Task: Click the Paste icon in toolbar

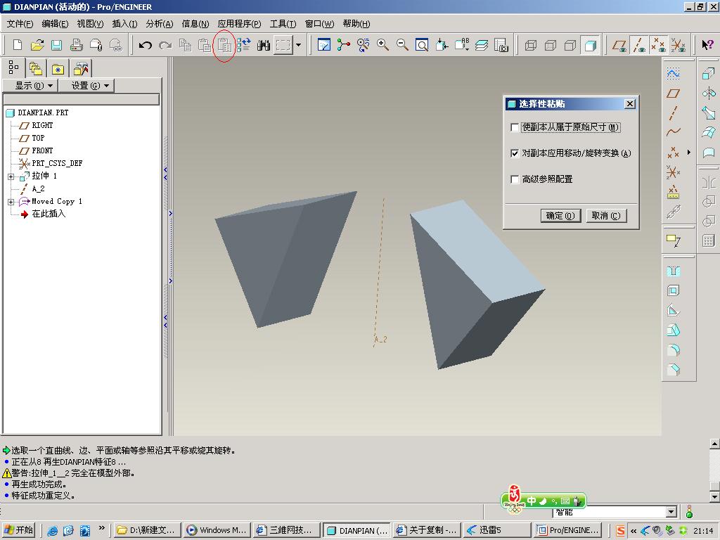Action: coord(205,45)
